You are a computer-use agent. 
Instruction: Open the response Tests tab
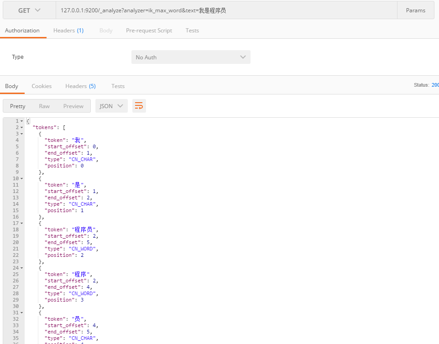(x=118, y=86)
